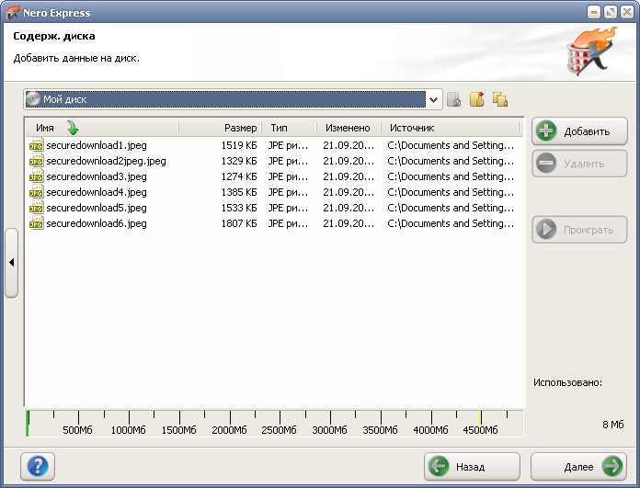Maximize the Nero Express window

click(x=611, y=12)
